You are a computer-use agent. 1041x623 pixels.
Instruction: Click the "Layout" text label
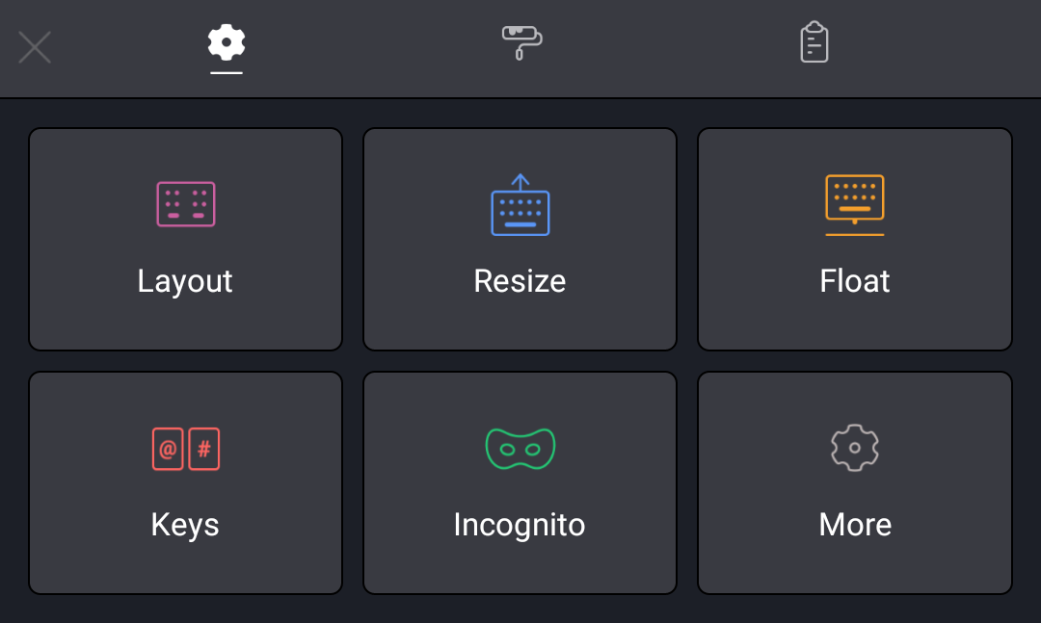click(185, 282)
